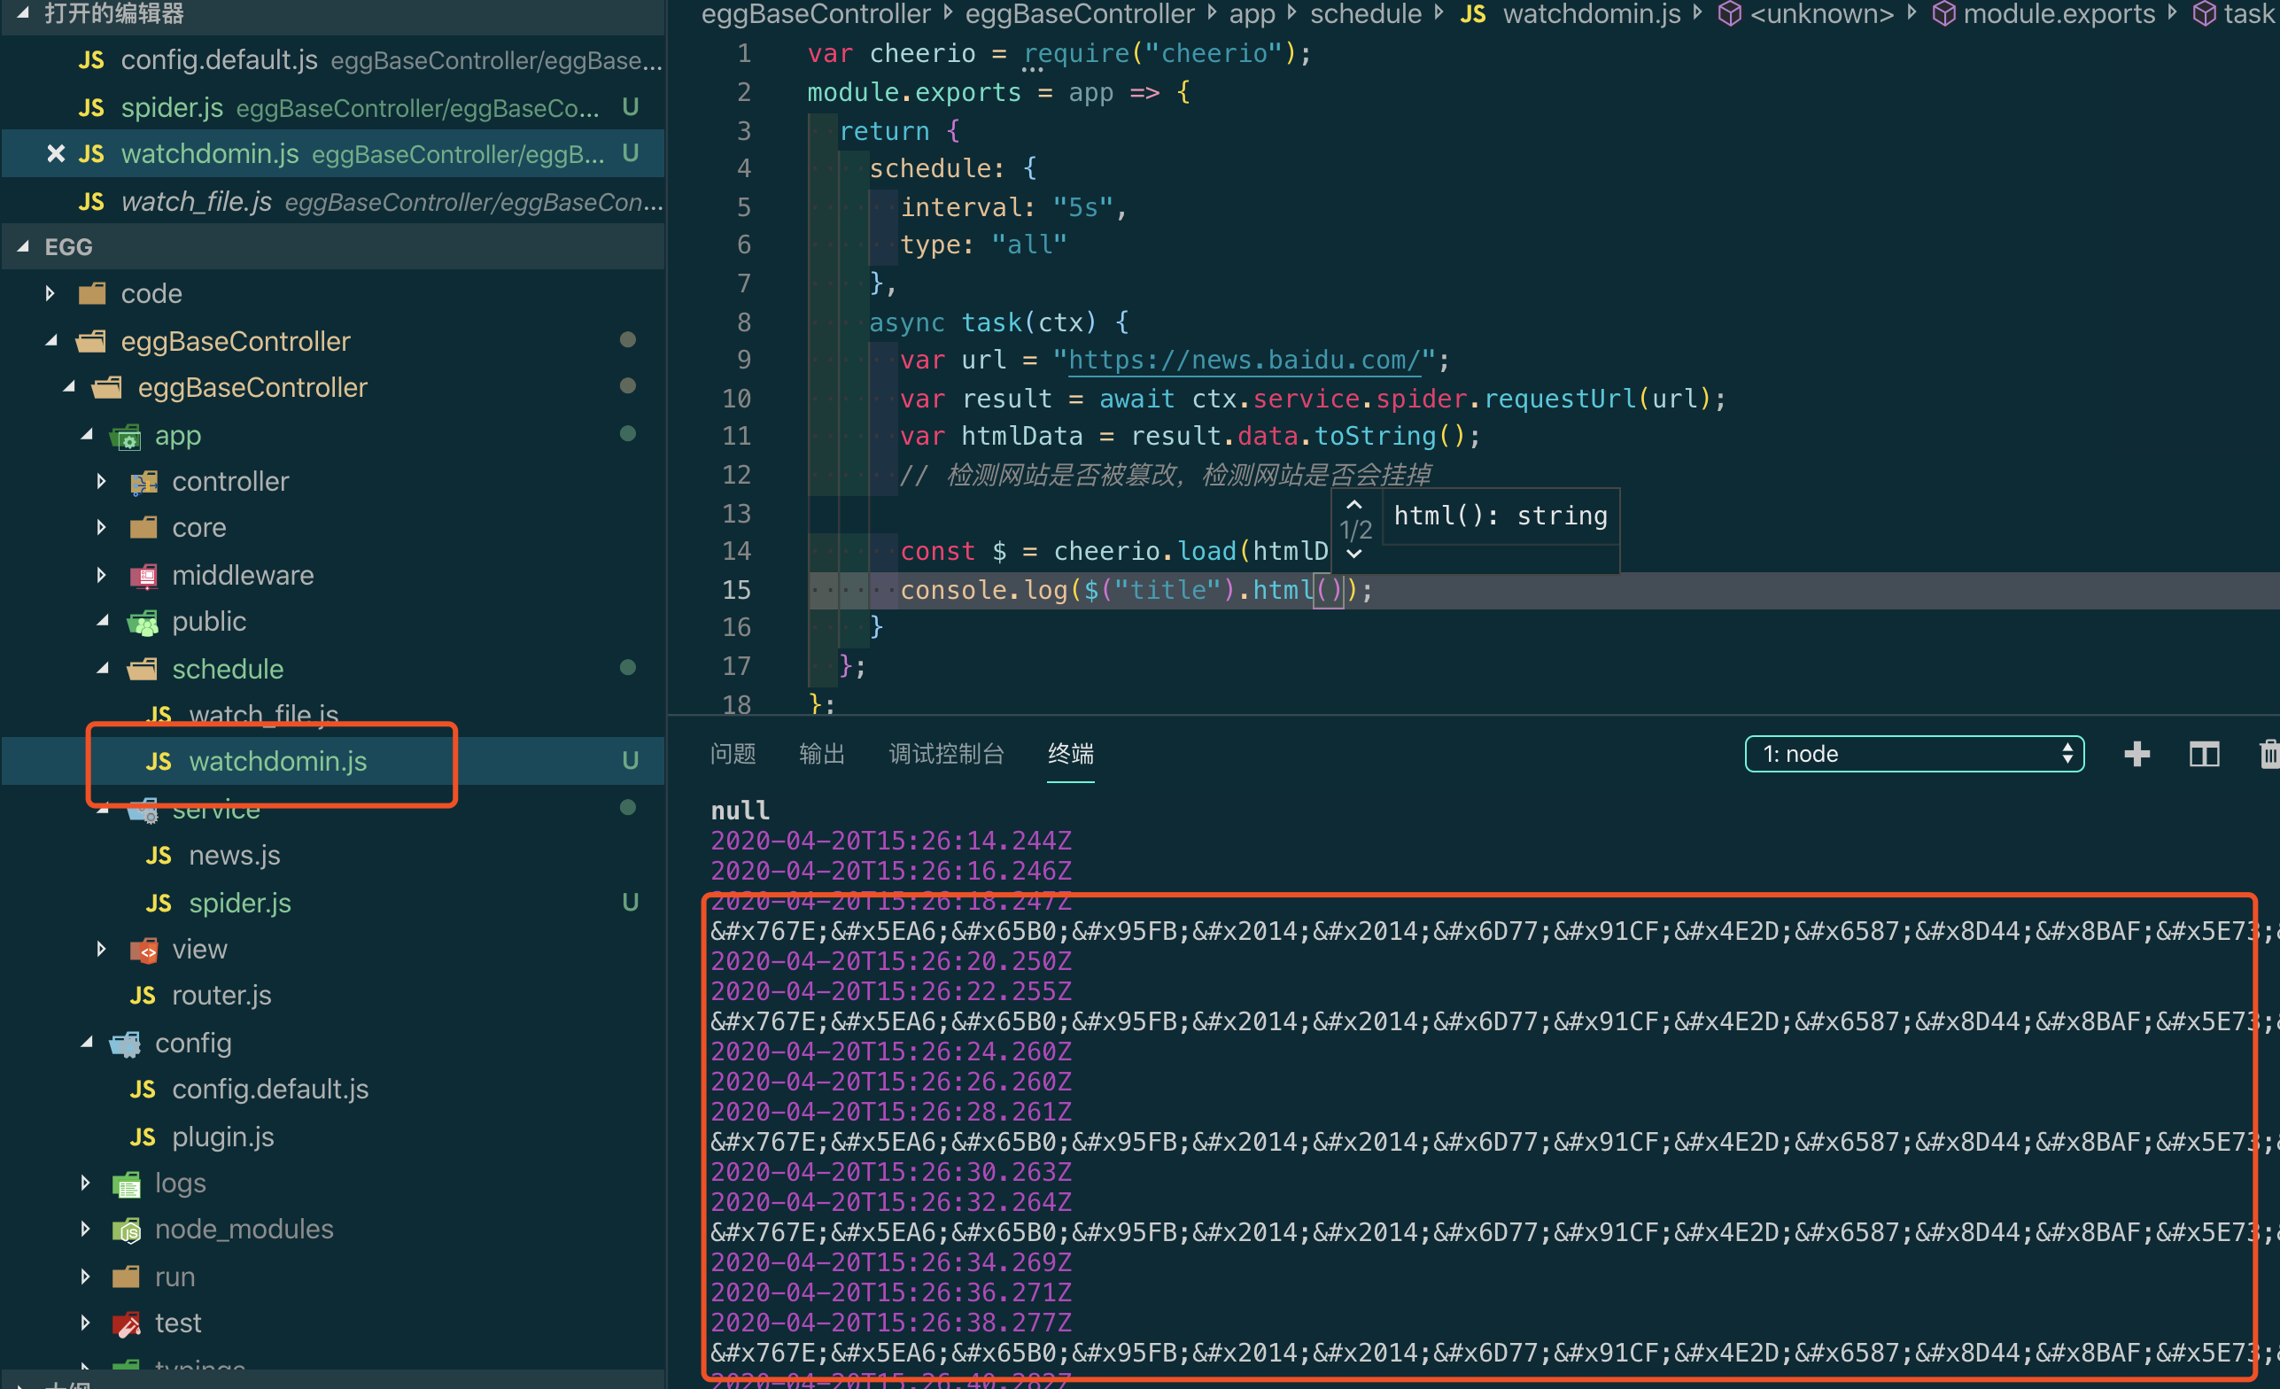Click the run folder icon
Viewport: 2280px width, 1389px height.
(x=126, y=1277)
